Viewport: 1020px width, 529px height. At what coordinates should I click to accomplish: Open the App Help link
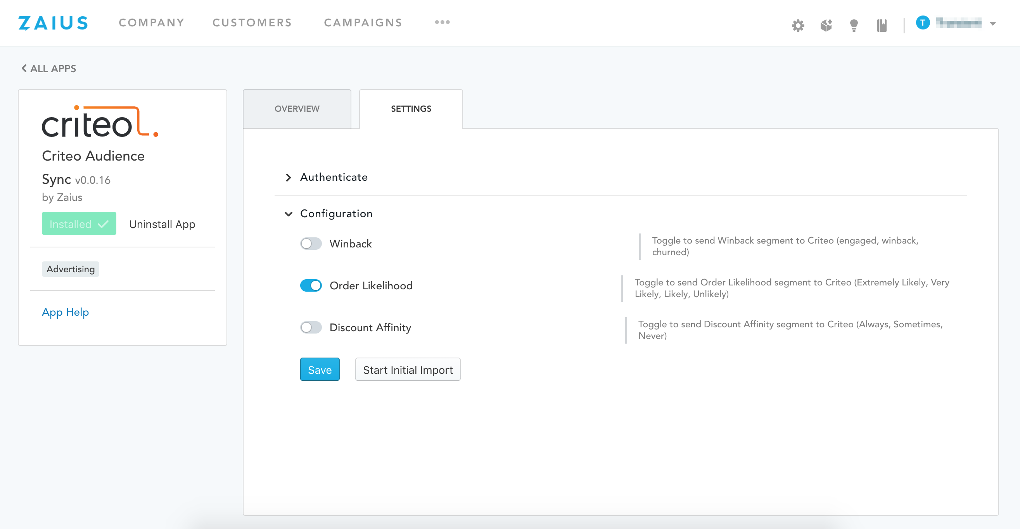click(x=65, y=312)
